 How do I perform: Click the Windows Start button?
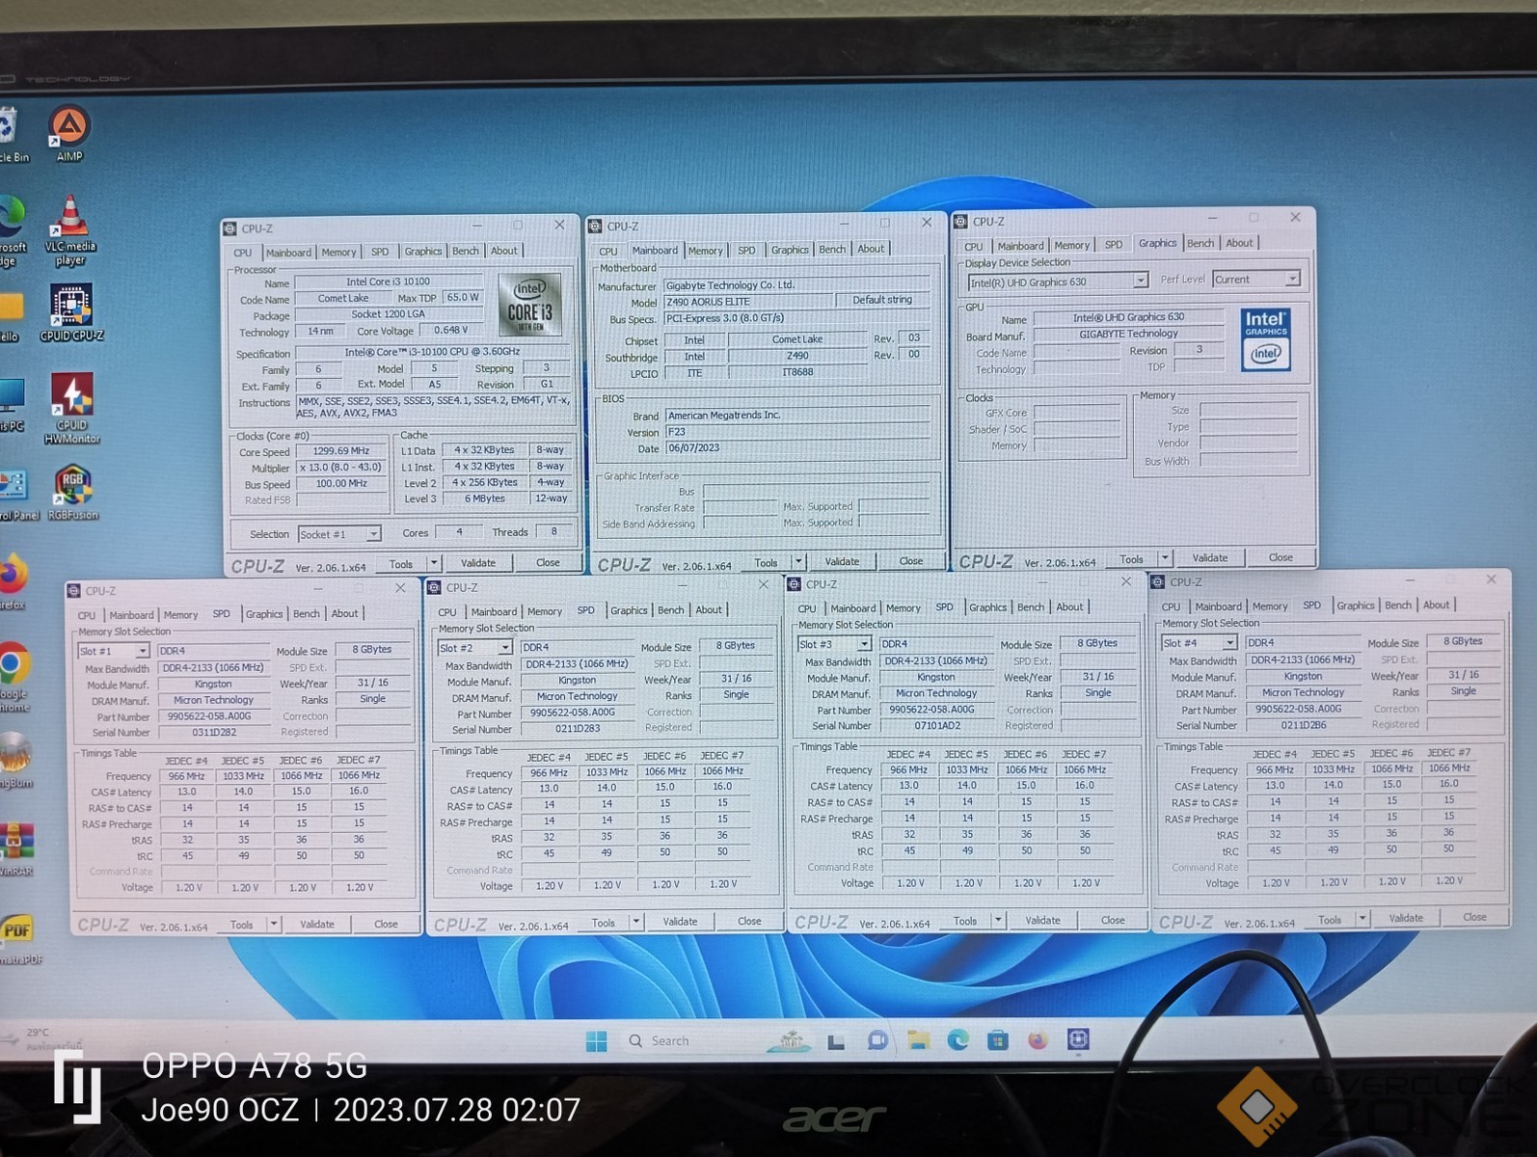pos(597,1041)
